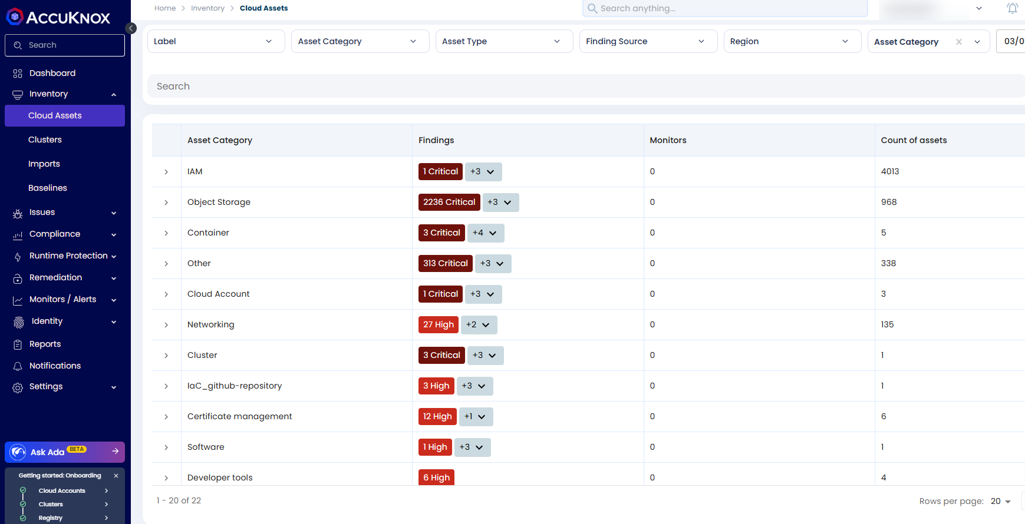Click the Compliance chart icon

18,235
